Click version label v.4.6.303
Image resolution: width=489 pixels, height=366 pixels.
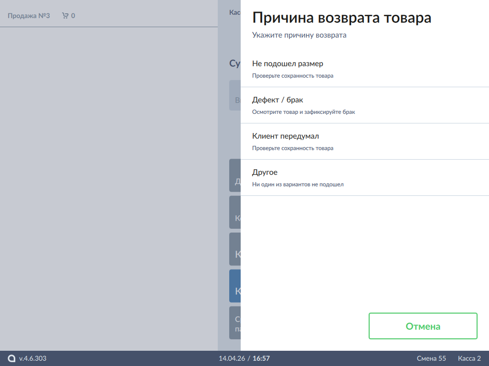point(32,358)
